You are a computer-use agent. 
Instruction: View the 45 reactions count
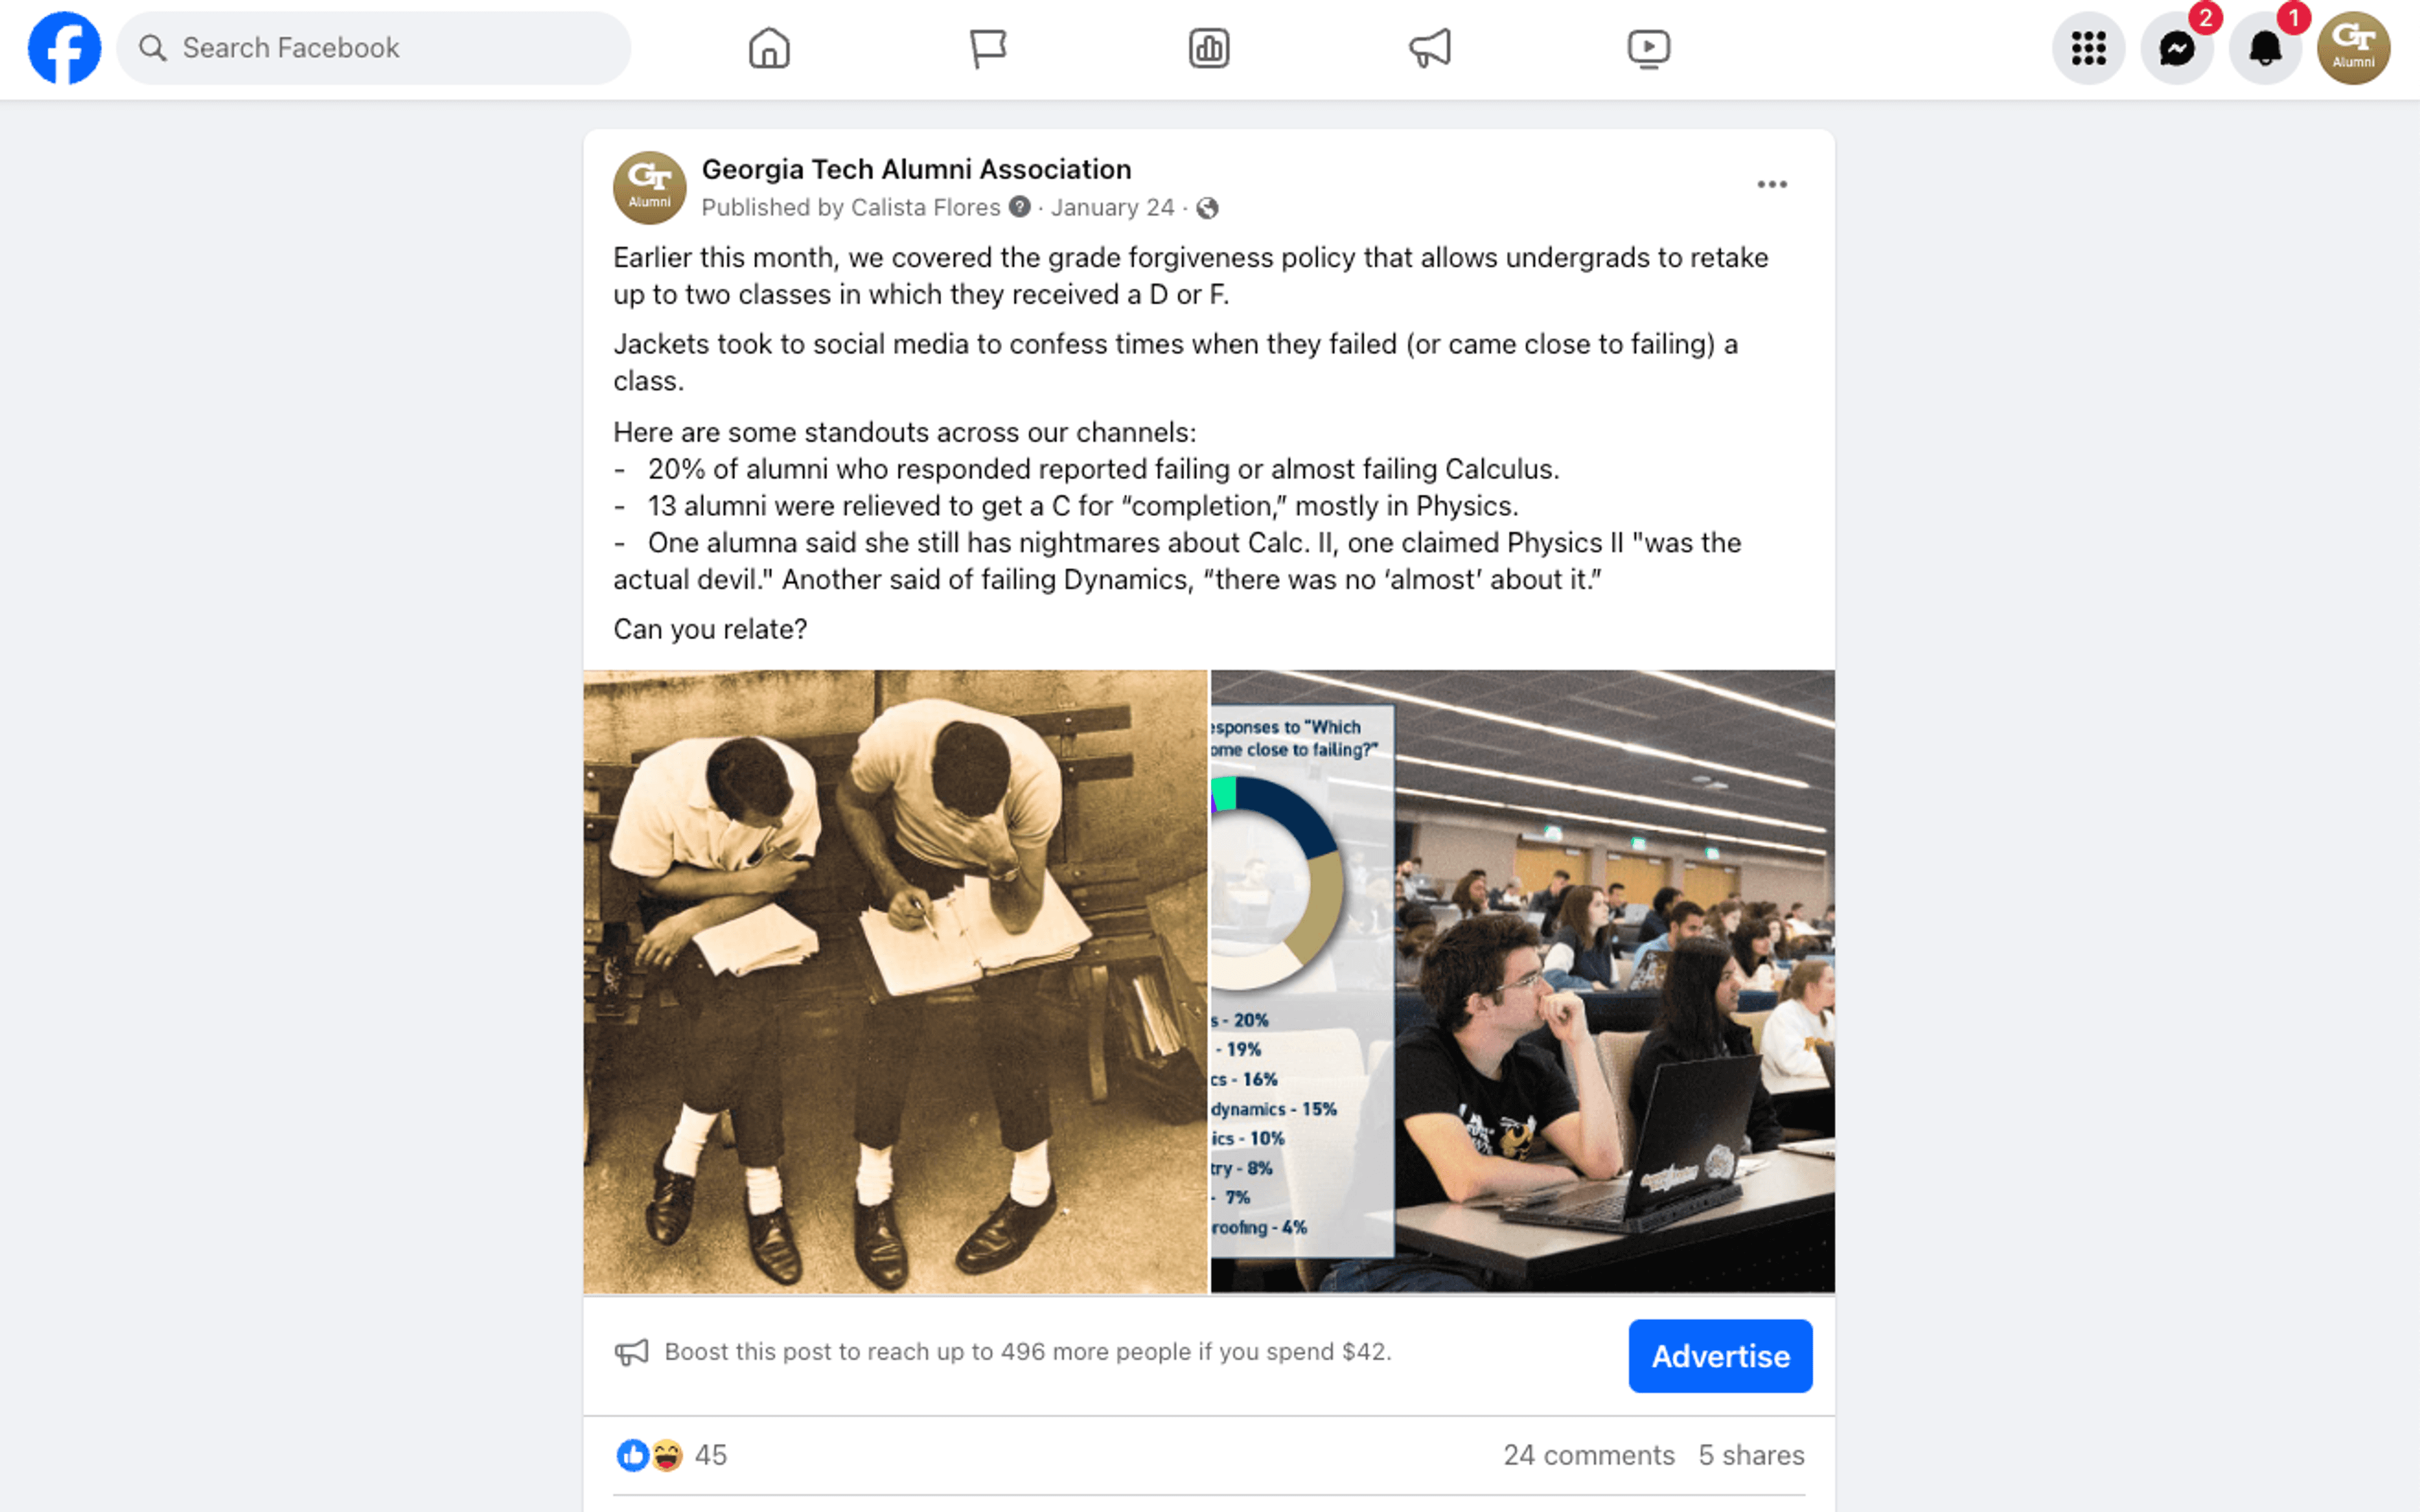(710, 1455)
